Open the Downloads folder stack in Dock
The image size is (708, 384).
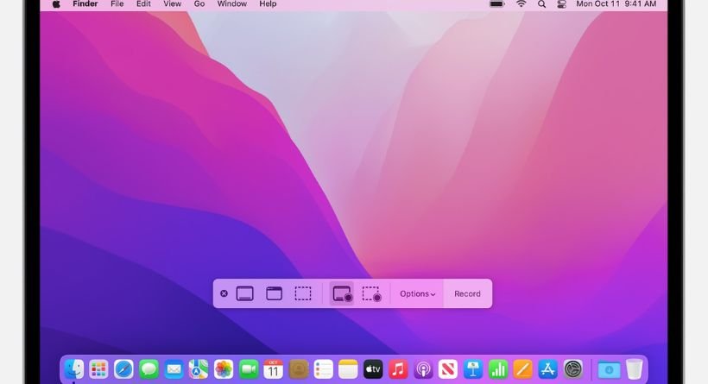tap(609, 369)
